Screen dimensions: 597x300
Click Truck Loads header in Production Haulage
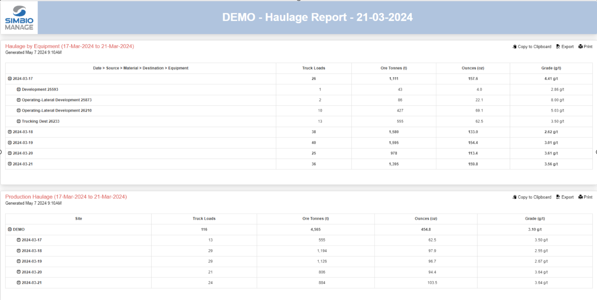point(204,219)
